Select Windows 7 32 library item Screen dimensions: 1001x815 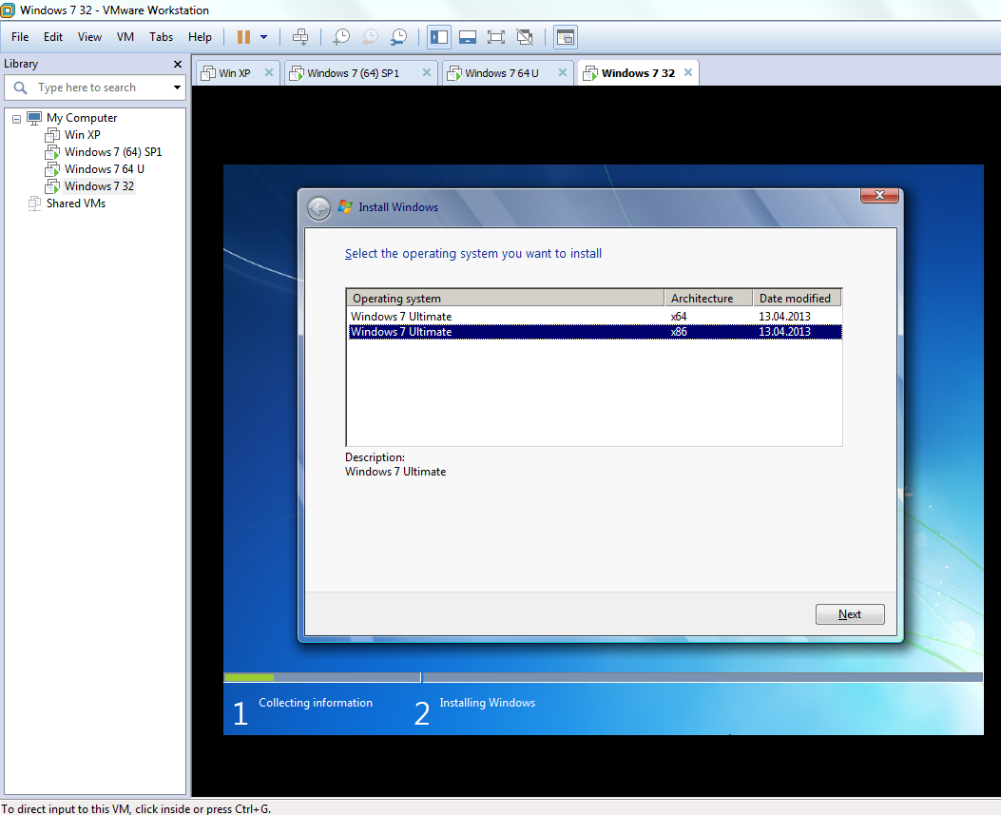[99, 186]
